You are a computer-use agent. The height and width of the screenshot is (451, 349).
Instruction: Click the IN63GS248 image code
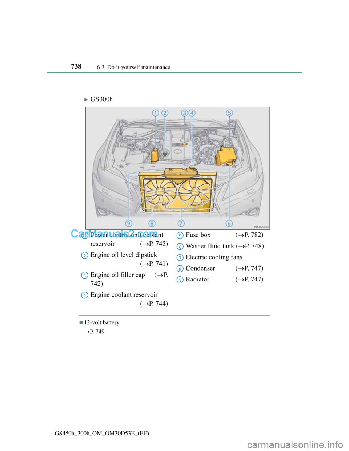(261, 227)
